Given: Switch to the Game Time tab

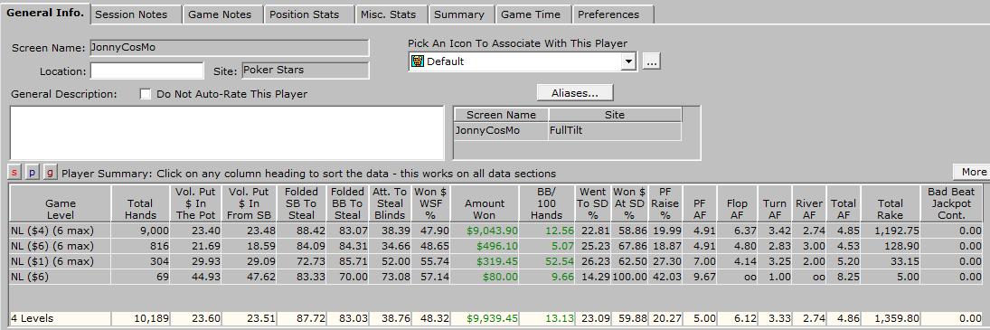Looking at the screenshot, I should point(533,14).
